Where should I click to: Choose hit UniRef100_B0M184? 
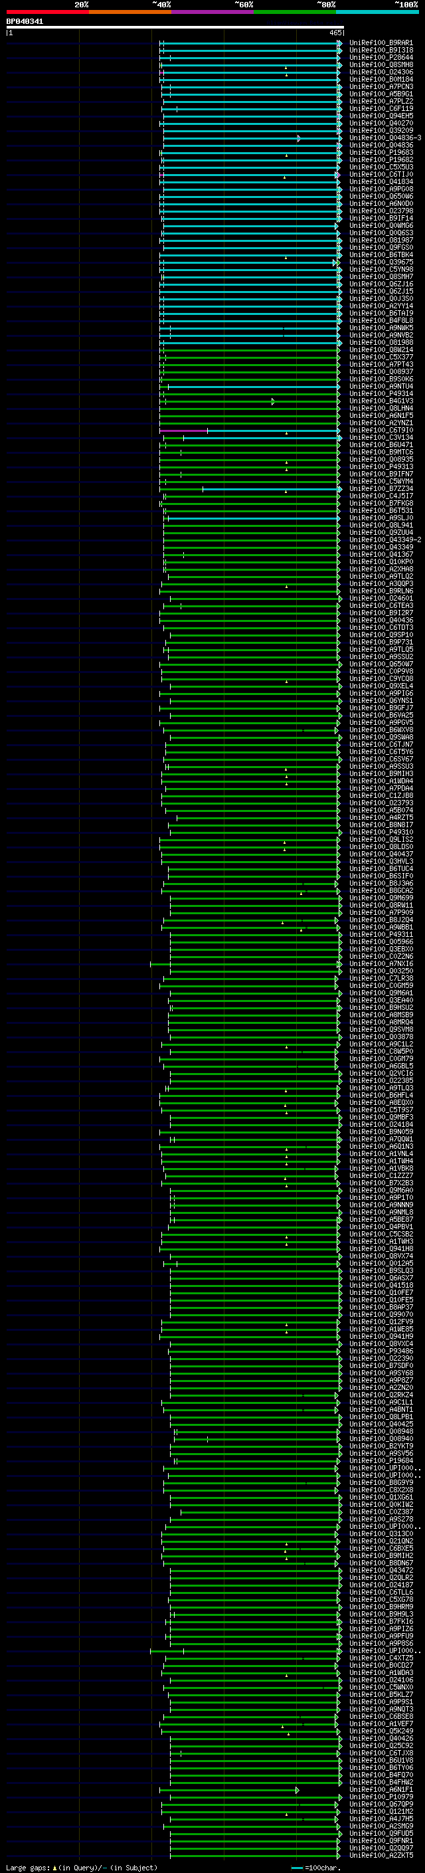(x=381, y=79)
